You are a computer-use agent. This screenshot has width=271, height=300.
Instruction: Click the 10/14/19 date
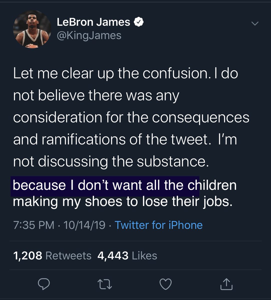click(84, 225)
